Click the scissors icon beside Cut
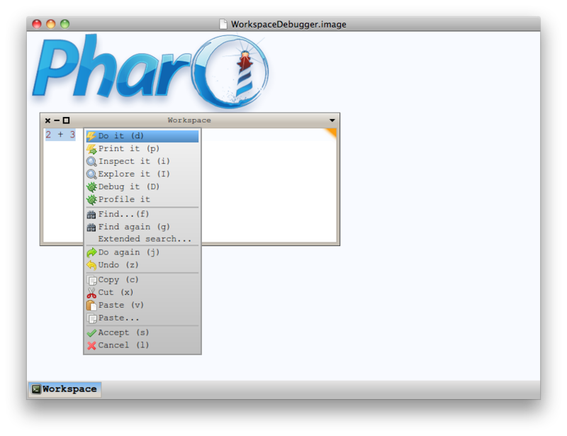The height and width of the screenshot is (436, 567). point(91,293)
